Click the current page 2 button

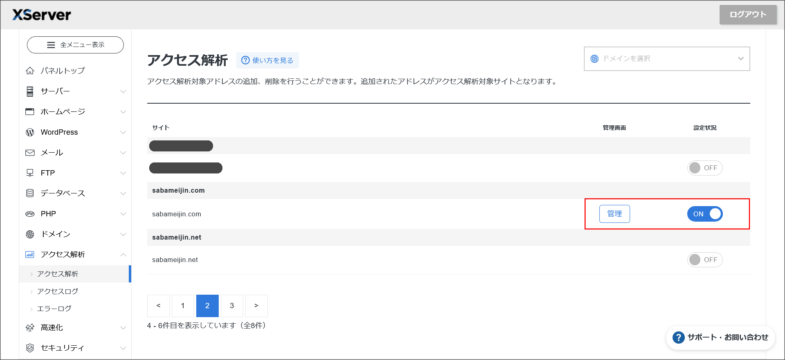207,306
